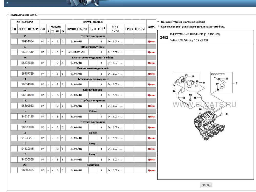The width and height of the screenshot is (256, 192).
Task: Open Цена link for part 96407789
Action: tap(151, 74)
